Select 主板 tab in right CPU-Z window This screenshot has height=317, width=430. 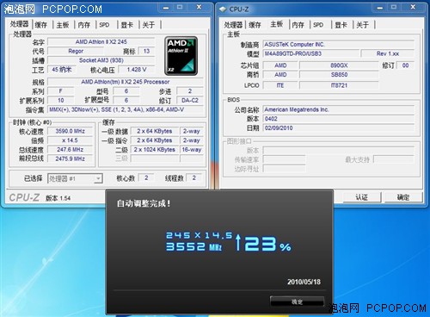tap(277, 24)
